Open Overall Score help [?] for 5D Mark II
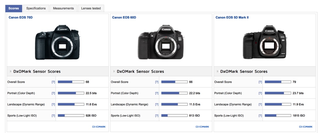This screenshot has height=133, width=318. click(x=260, y=82)
